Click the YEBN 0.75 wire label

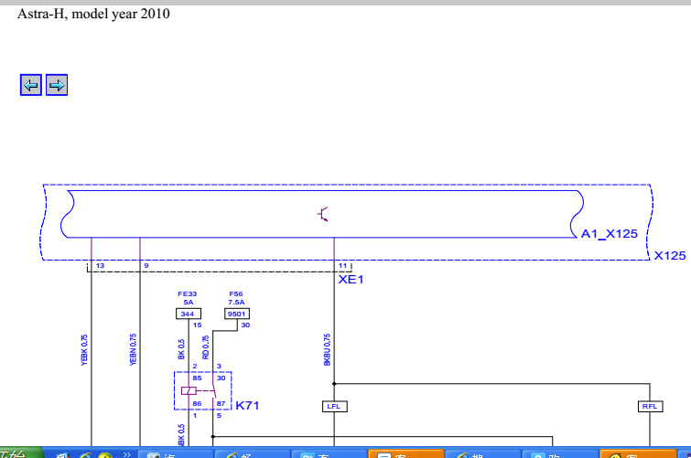point(133,349)
